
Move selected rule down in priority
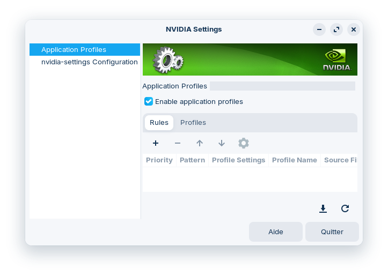tap(222, 143)
